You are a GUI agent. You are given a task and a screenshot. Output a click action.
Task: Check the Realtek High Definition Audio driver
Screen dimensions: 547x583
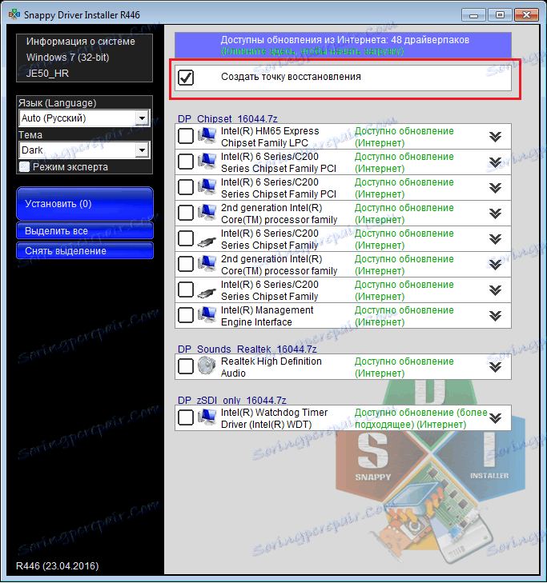pos(186,366)
